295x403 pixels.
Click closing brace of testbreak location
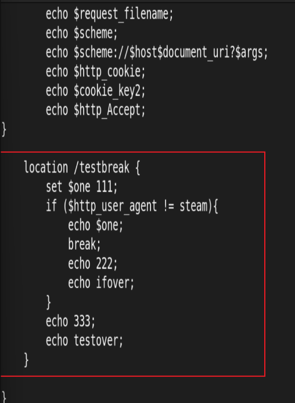pyautogui.click(x=26, y=360)
